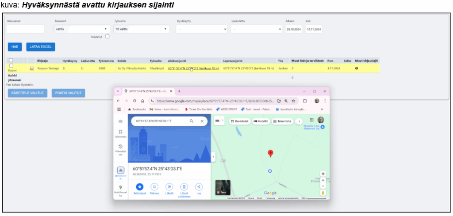Image resolution: width=453 pixels, height=216 pixels.
Task: Click the search magnifier in Maps search box
Action: [x=192, y=121]
